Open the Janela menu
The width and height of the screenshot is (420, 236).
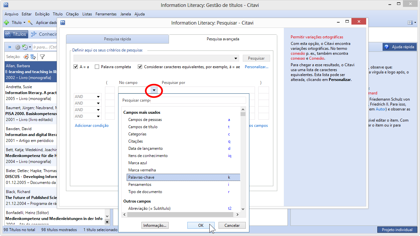coord(126,14)
